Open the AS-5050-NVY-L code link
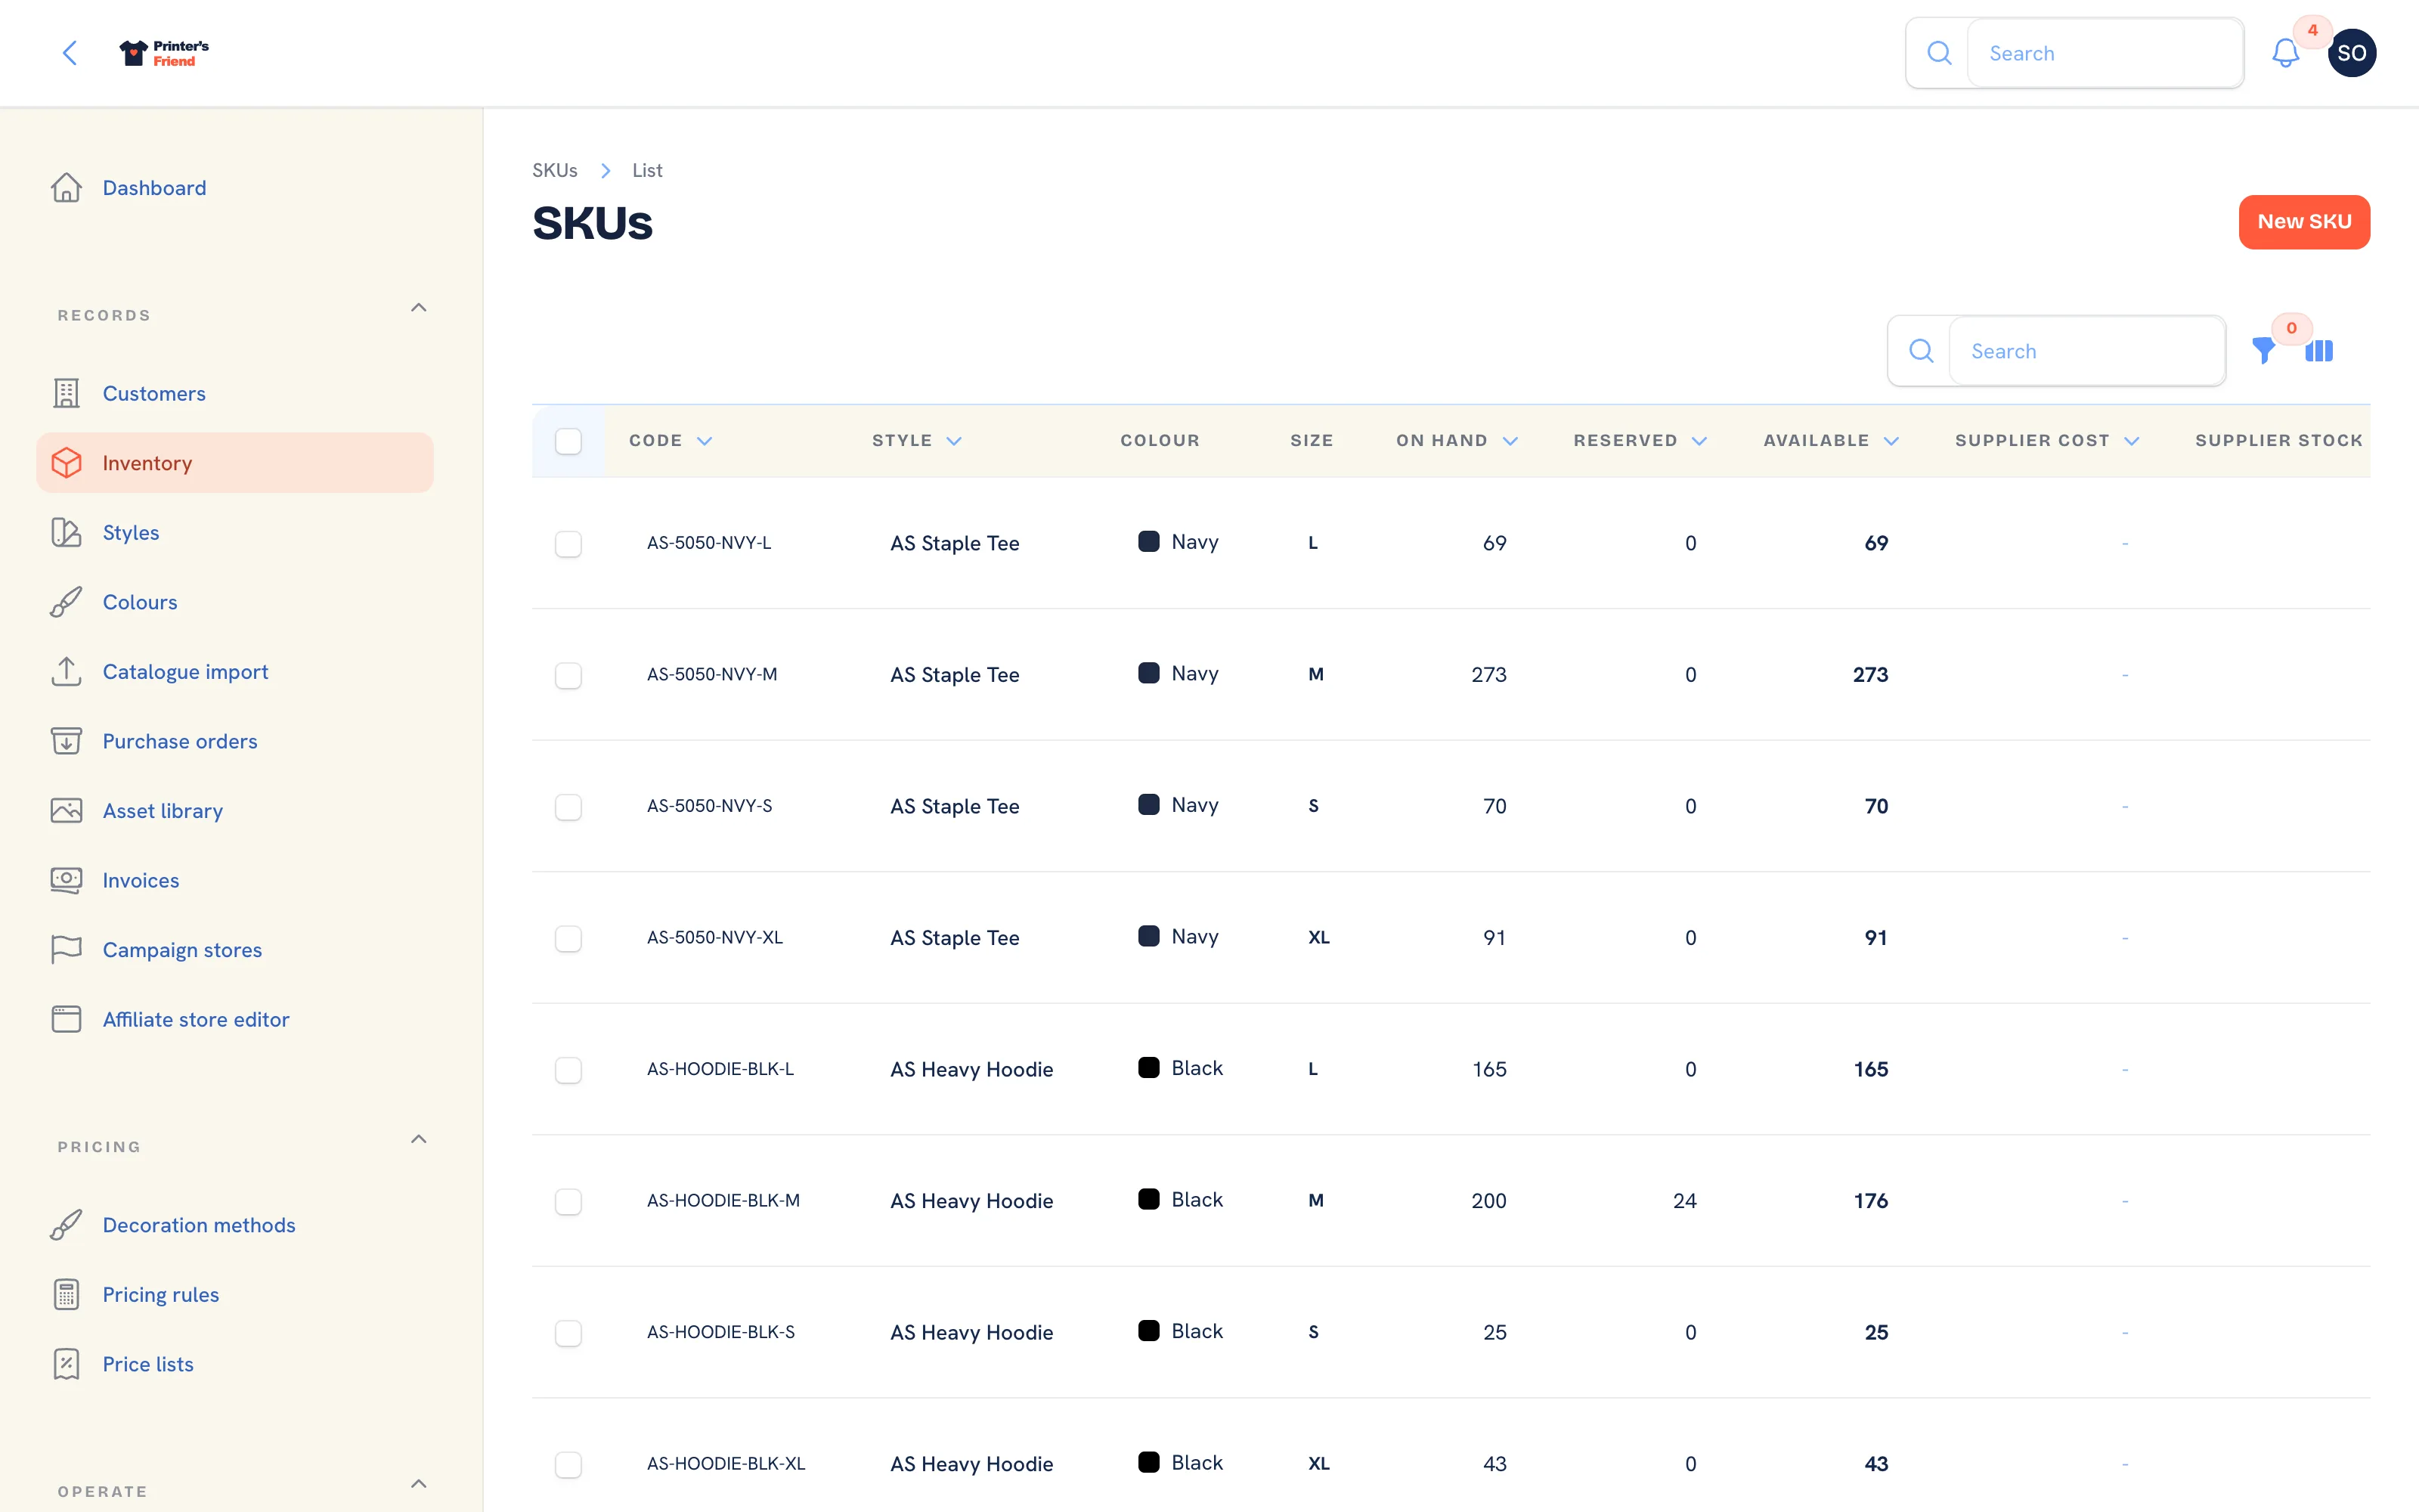 (709, 543)
